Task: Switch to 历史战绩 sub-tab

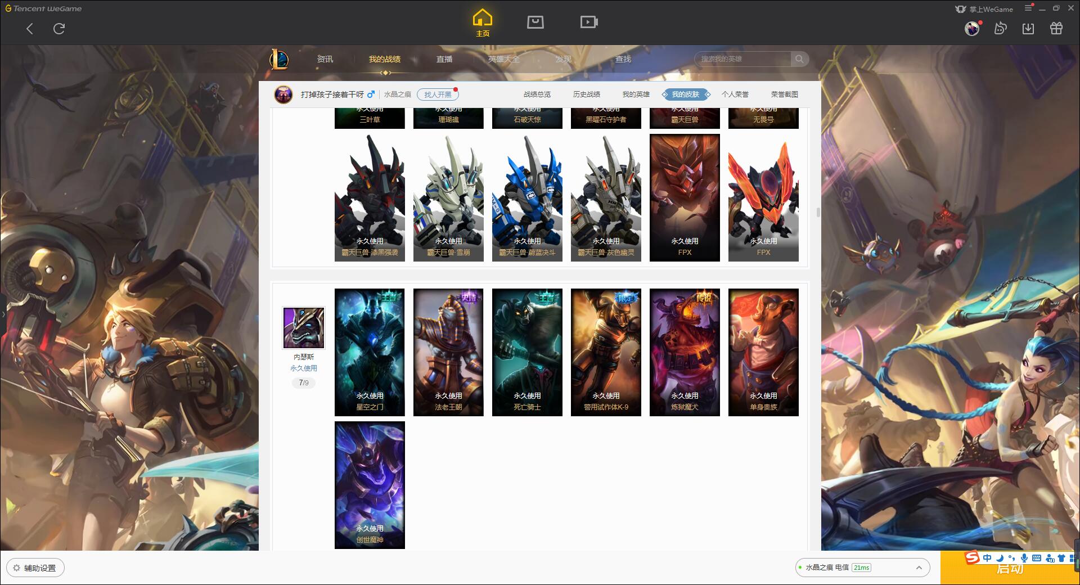Action: pos(587,94)
